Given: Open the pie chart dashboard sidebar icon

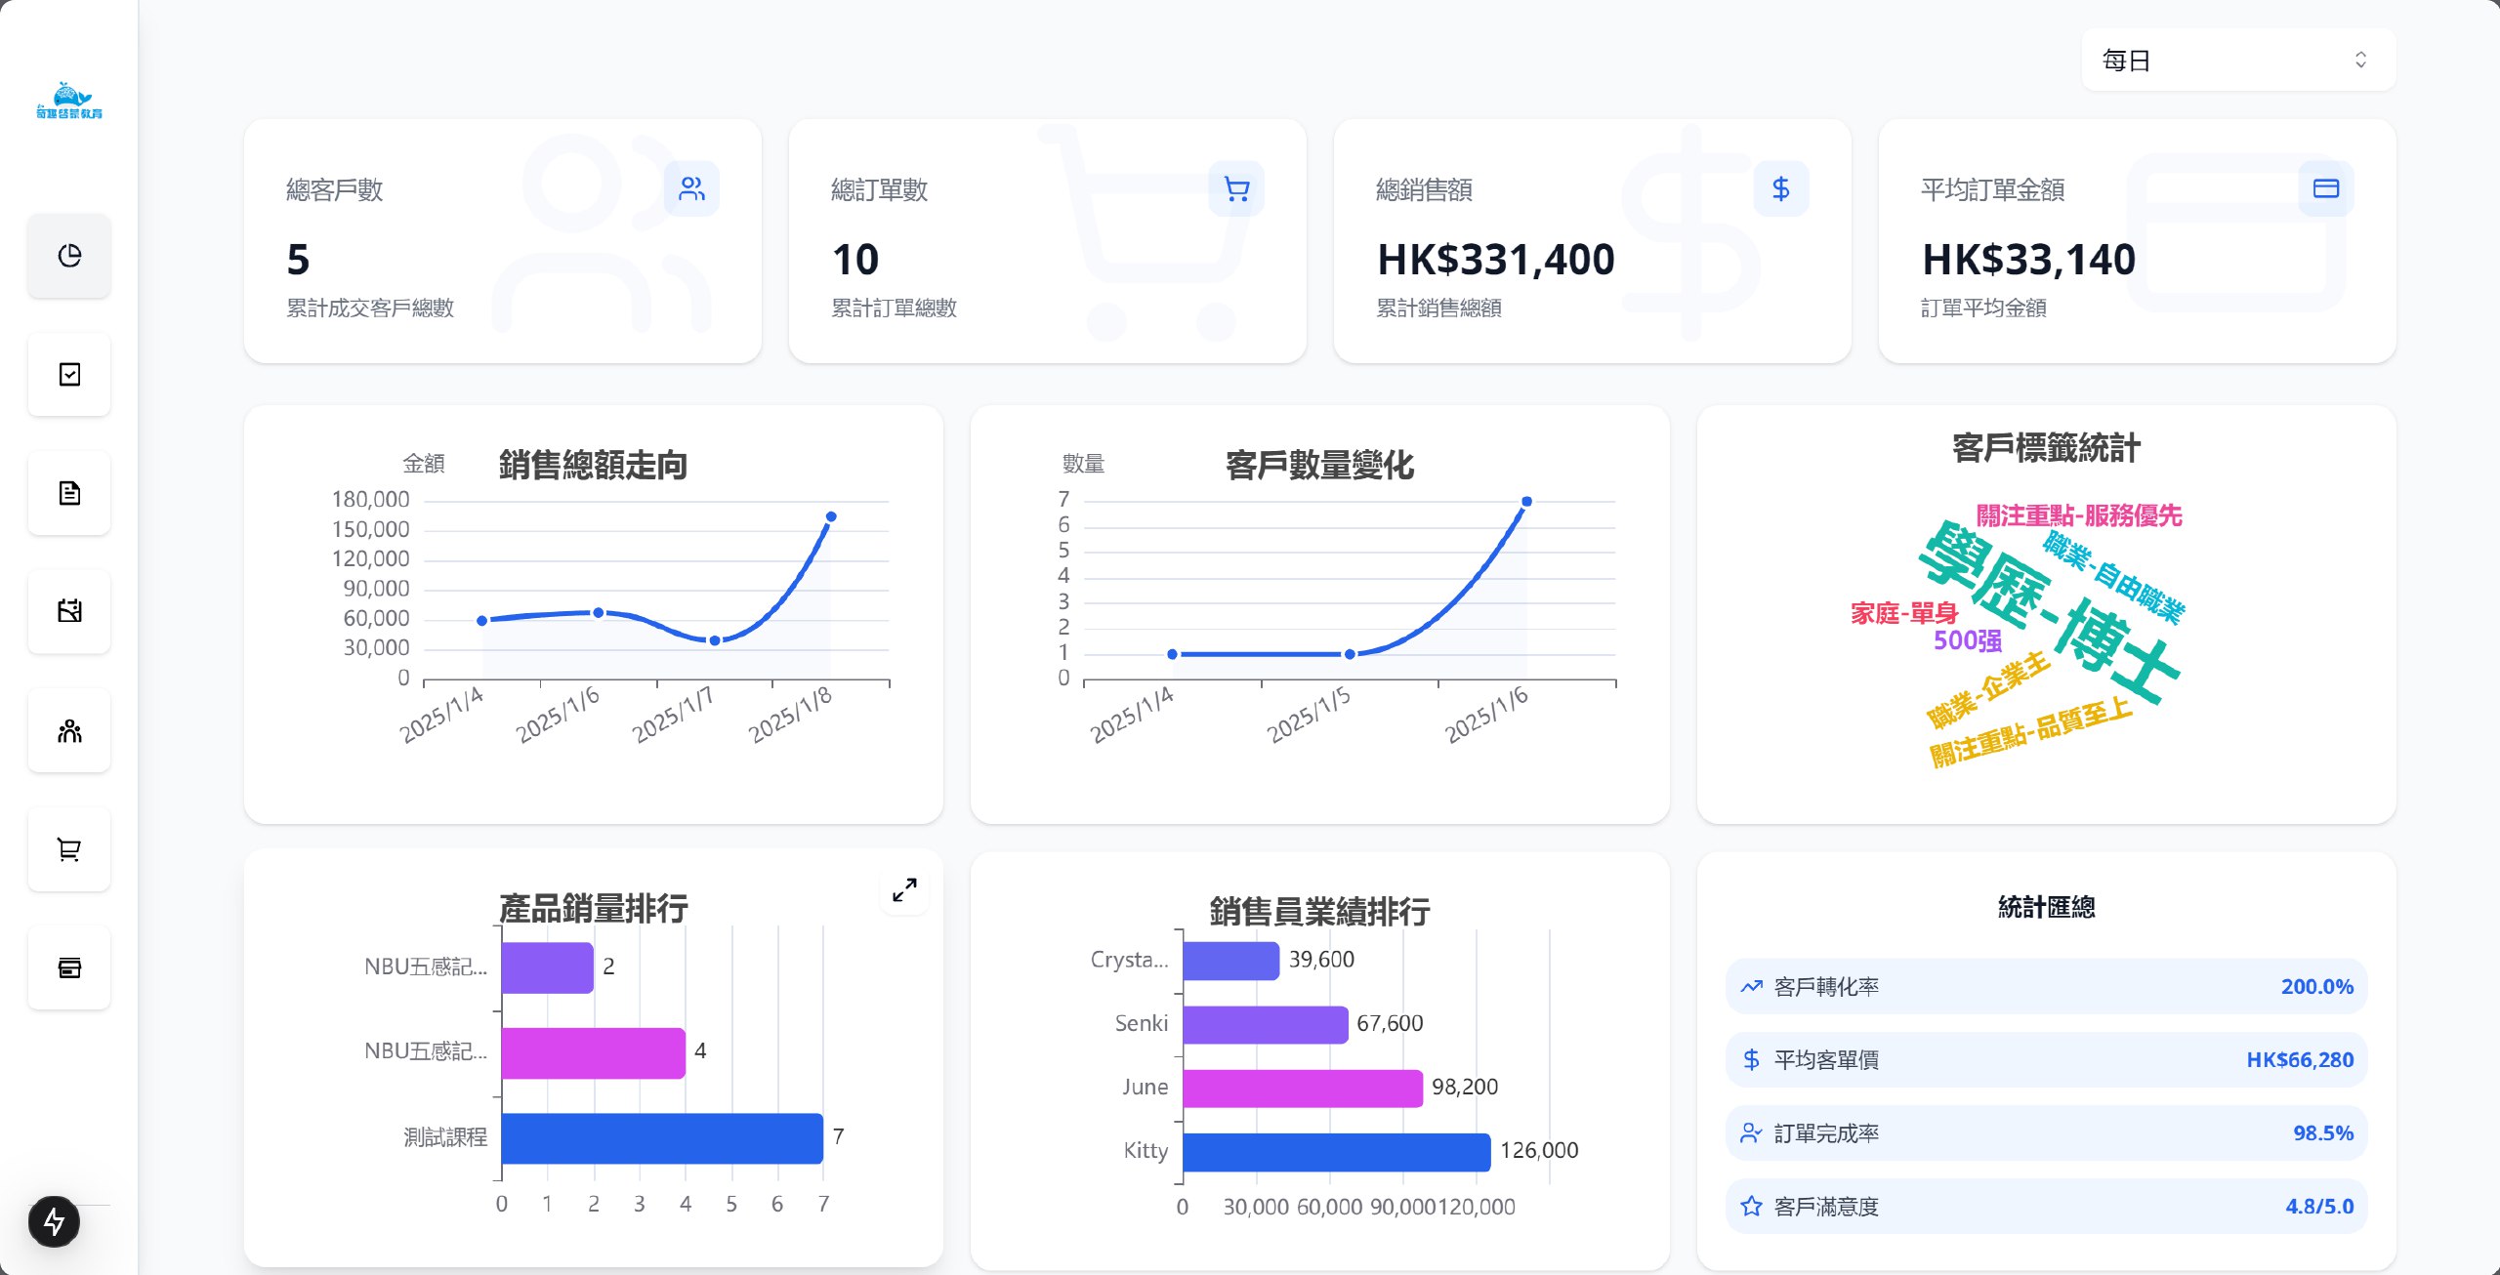Looking at the screenshot, I should click(69, 256).
